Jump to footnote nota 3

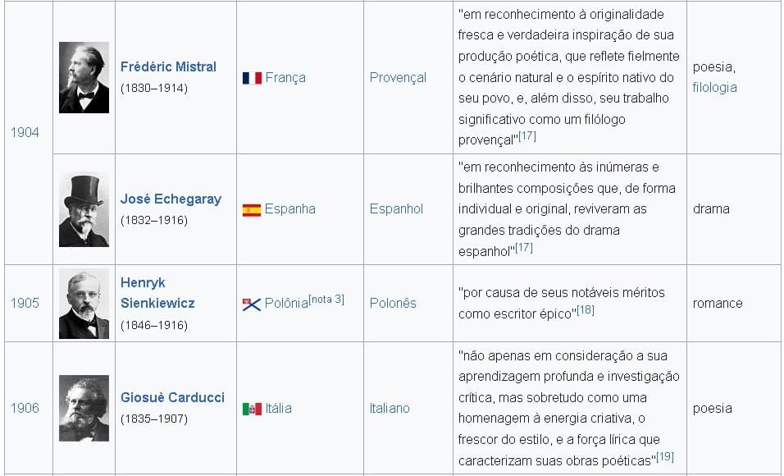click(326, 299)
